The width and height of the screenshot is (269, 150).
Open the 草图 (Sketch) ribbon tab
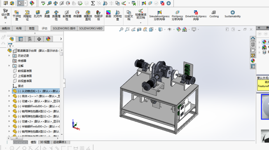pos(32,28)
